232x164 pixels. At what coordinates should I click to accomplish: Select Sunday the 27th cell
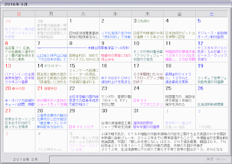pos(19,118)
